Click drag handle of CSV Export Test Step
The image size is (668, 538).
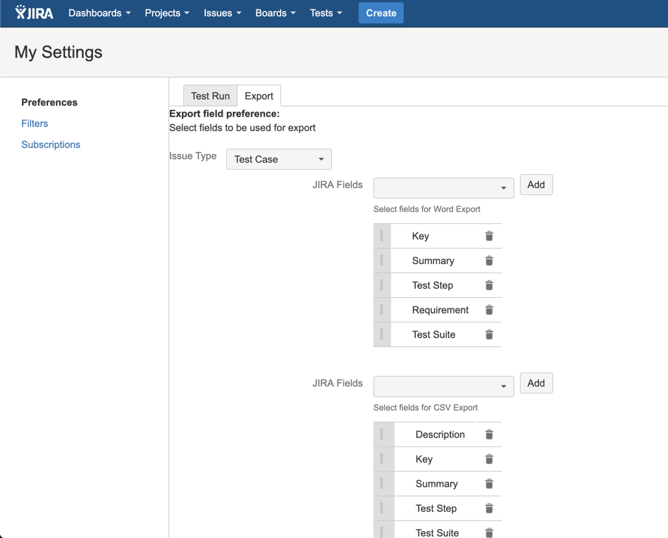tap(383, 508)
